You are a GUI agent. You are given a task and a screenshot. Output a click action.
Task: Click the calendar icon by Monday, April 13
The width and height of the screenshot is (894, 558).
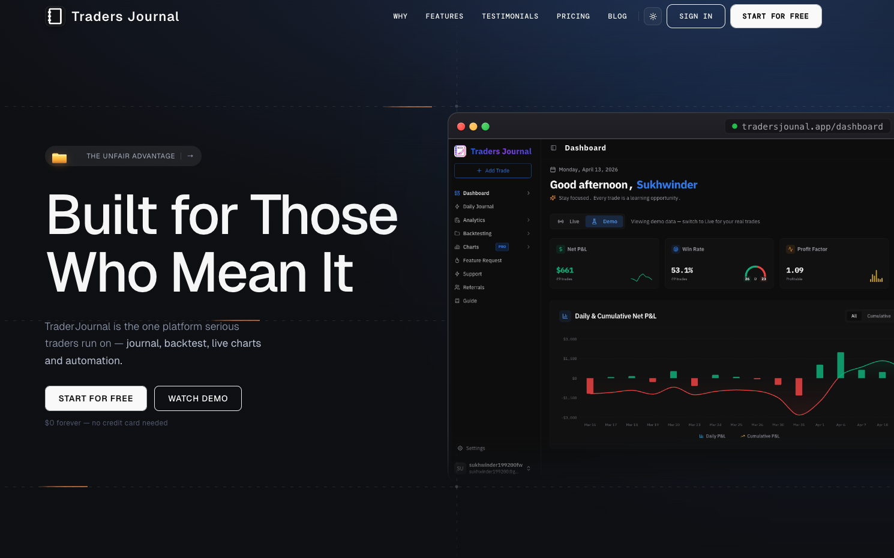tap(553, 170)
